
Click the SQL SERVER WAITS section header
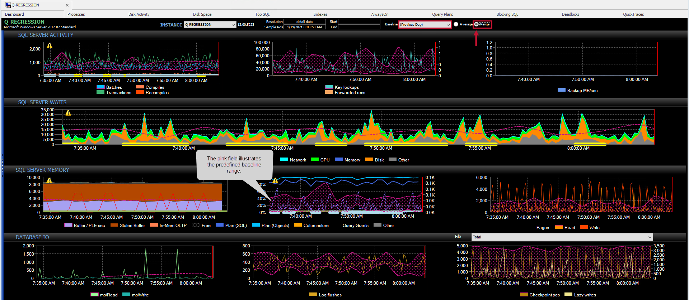pyautogui.click(x=42, y=102)
